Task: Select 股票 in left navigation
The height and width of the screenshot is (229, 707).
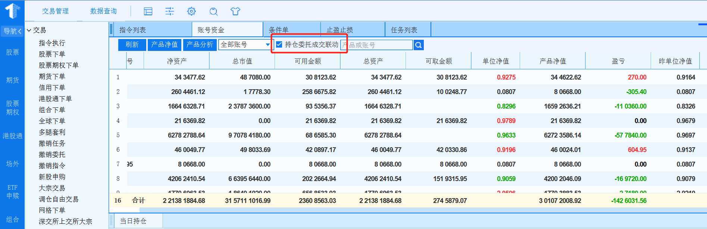Action: 12,52
